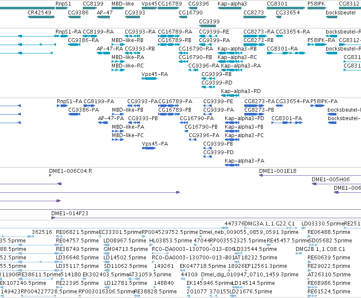Select the P58IPK gene label
This screenshot has height=298, width=361.
click(x=316, y=4)
